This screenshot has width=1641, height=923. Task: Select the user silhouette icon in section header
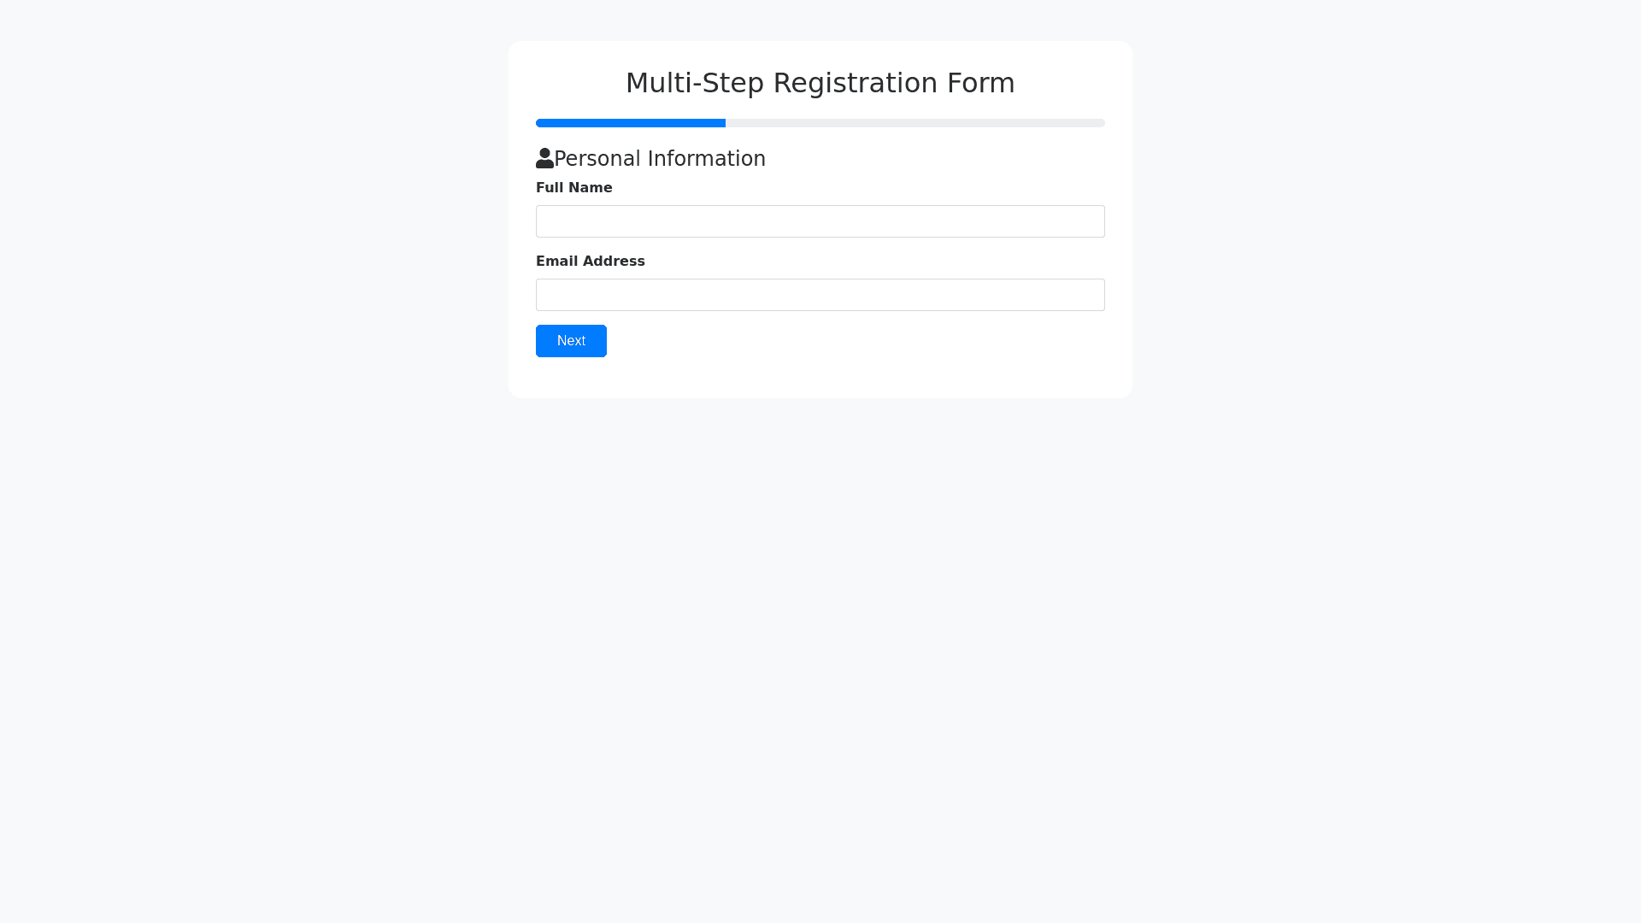click(544, 158)
